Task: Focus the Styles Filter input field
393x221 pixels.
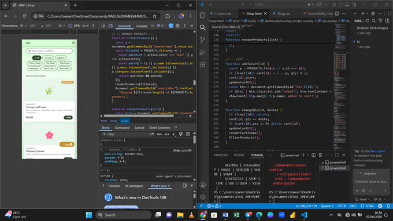Action: click(x=128, y=134)
